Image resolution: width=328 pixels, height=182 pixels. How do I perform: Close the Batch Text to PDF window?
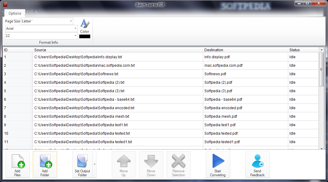(319, 3)
